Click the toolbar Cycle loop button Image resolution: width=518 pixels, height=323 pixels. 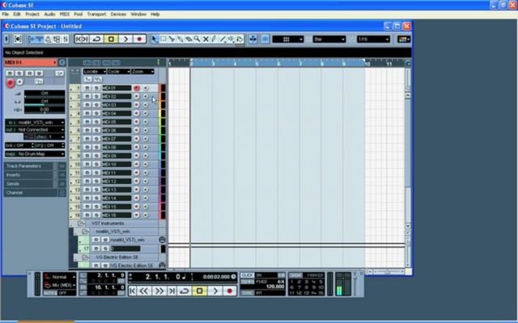[x=97, y=40]
